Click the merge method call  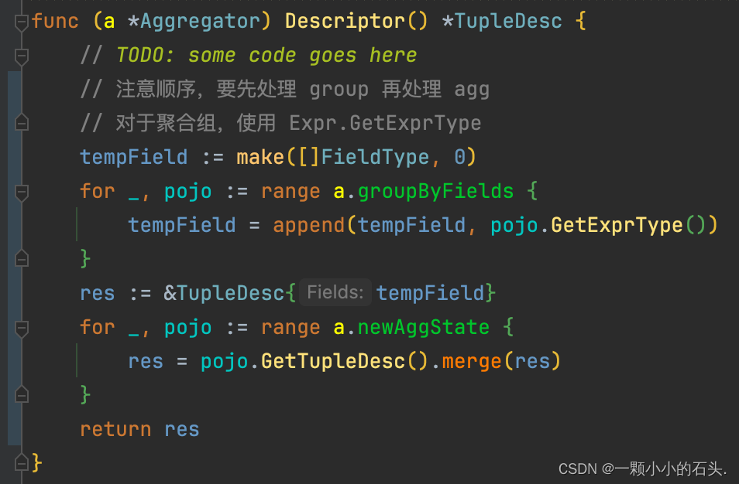click(x=471, y=362)
